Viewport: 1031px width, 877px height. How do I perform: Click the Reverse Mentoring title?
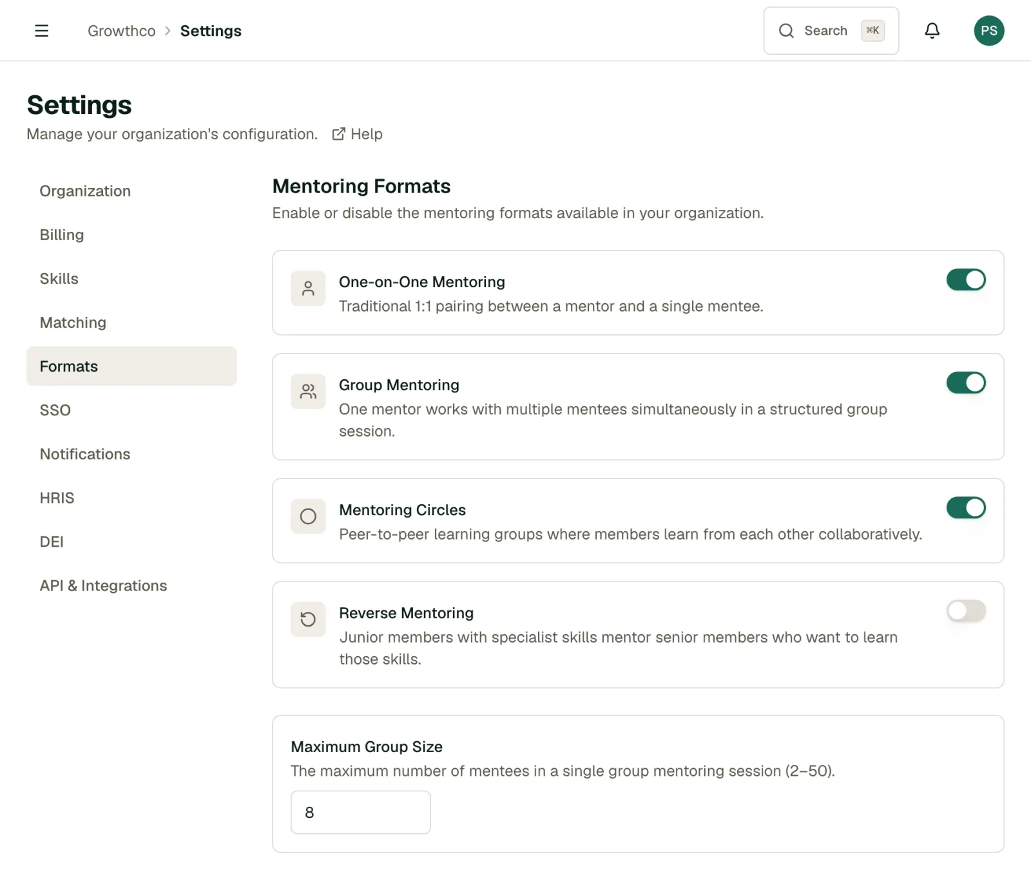(x=406, y=613)
